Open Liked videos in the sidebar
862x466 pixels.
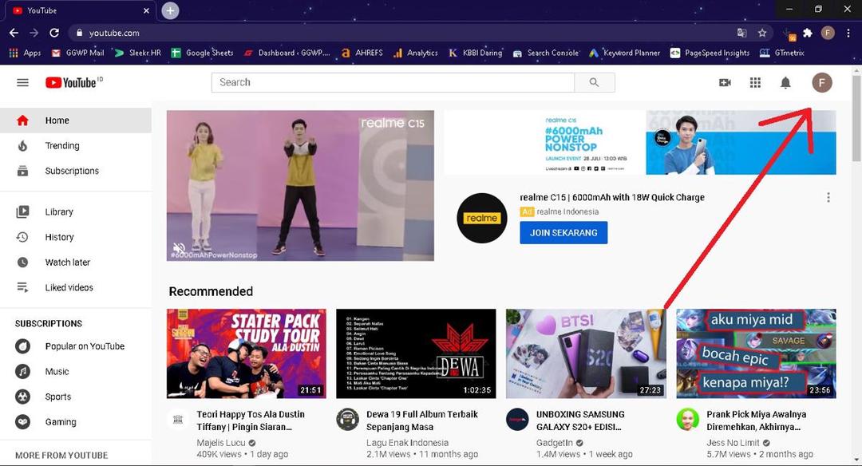[75, 287]
